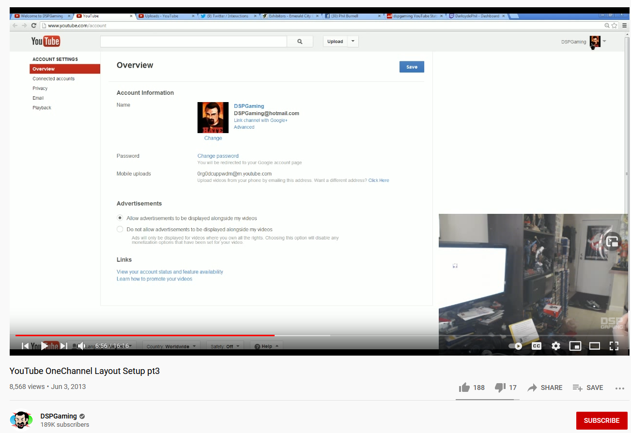Open the player settings gear
Image resolution: width=631 pixels, height=433 pixels.
[x=556, y=346]
